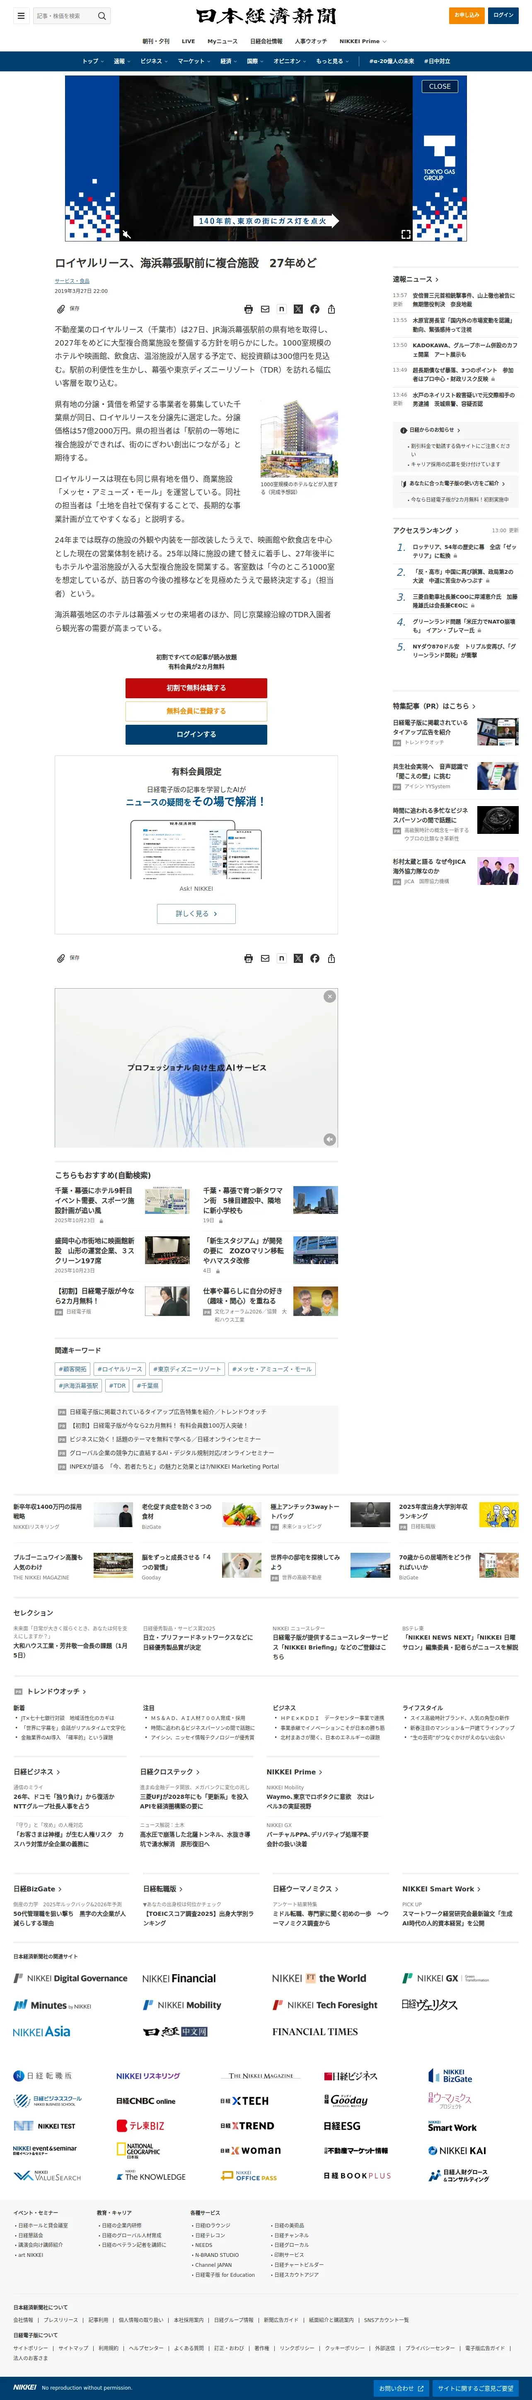Expand the 国際 navigation dropdown
Viewport: 532px width, 2400px height.
point(255,61)
